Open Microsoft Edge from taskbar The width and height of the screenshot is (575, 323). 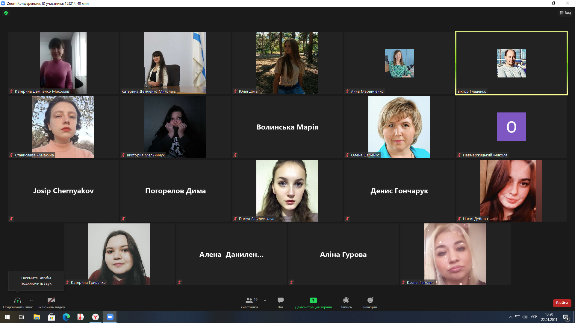tap(66, 317)
